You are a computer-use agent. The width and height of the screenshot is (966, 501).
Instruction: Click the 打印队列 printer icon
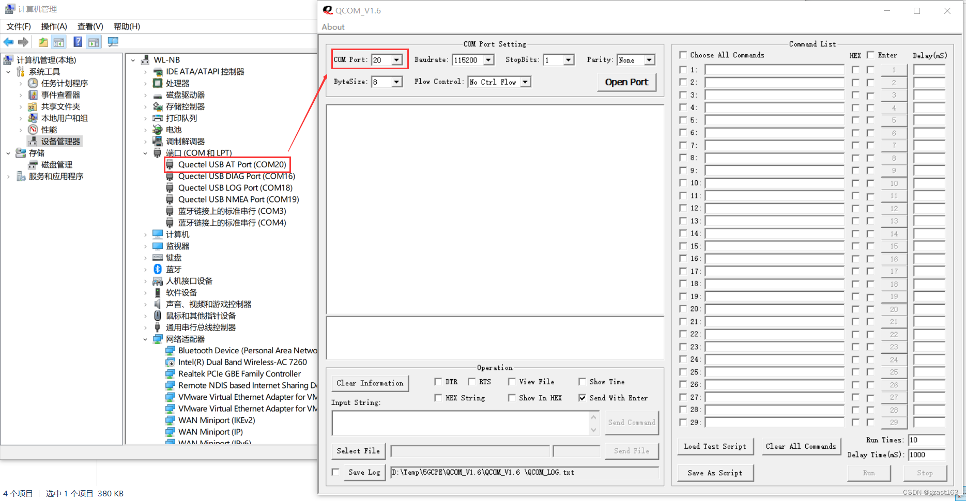[158, 118]
